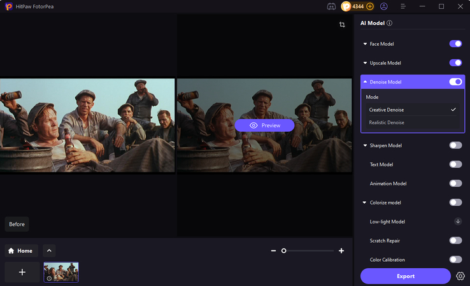Viewport: 470px width, 286px height.
Task: Disable the Denoise Model toggle
Action: (x=455, y=82)
